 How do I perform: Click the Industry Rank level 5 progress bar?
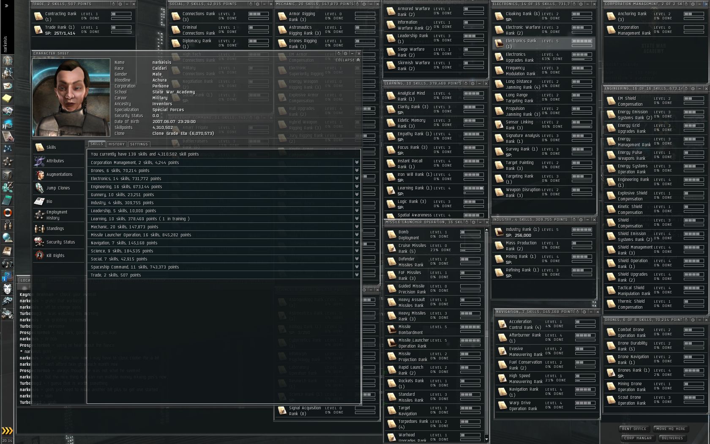[x=582, y=230]
